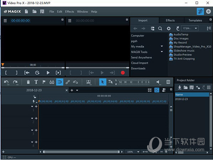Set a chapter marker with the flag icon
This screenshot has height=160, width=213.
click(x=44, y=82)
